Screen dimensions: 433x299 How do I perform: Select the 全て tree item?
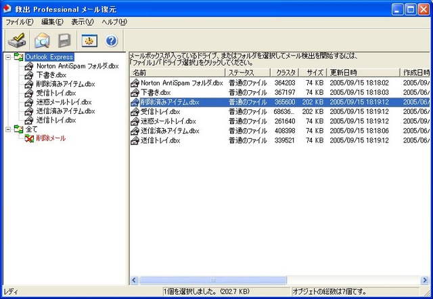click(31, 129)
